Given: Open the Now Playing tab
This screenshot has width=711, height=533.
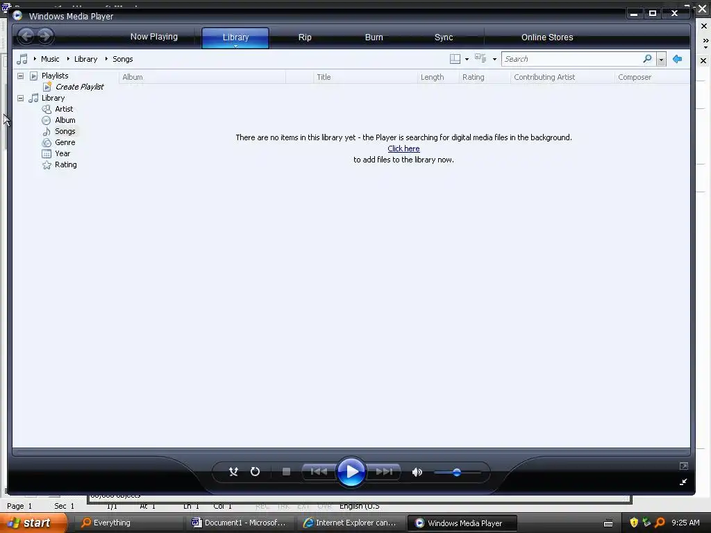Looking at the screenshot, I should click(x=153, y=37).
